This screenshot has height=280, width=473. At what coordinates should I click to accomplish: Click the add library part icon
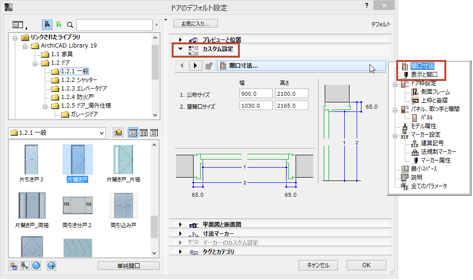tap(24, 266)
